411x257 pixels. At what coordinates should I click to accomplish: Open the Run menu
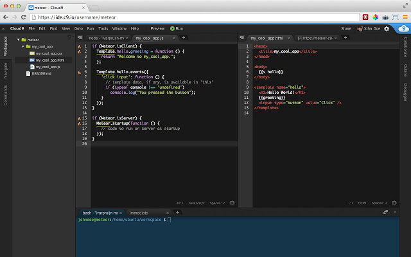91,28
